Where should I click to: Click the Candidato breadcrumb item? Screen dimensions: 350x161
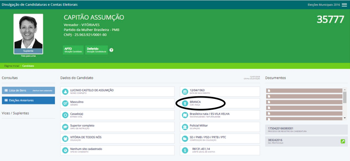click(x=28, y=66)
